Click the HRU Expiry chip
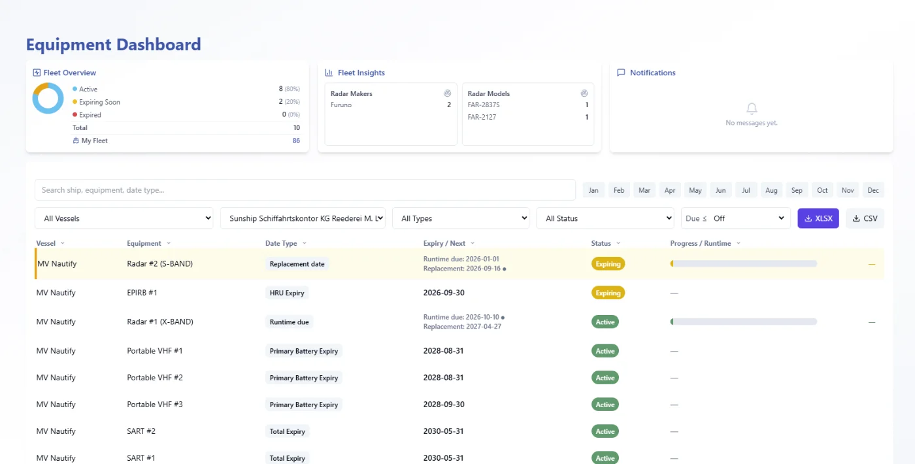 [x=287, y=293]
